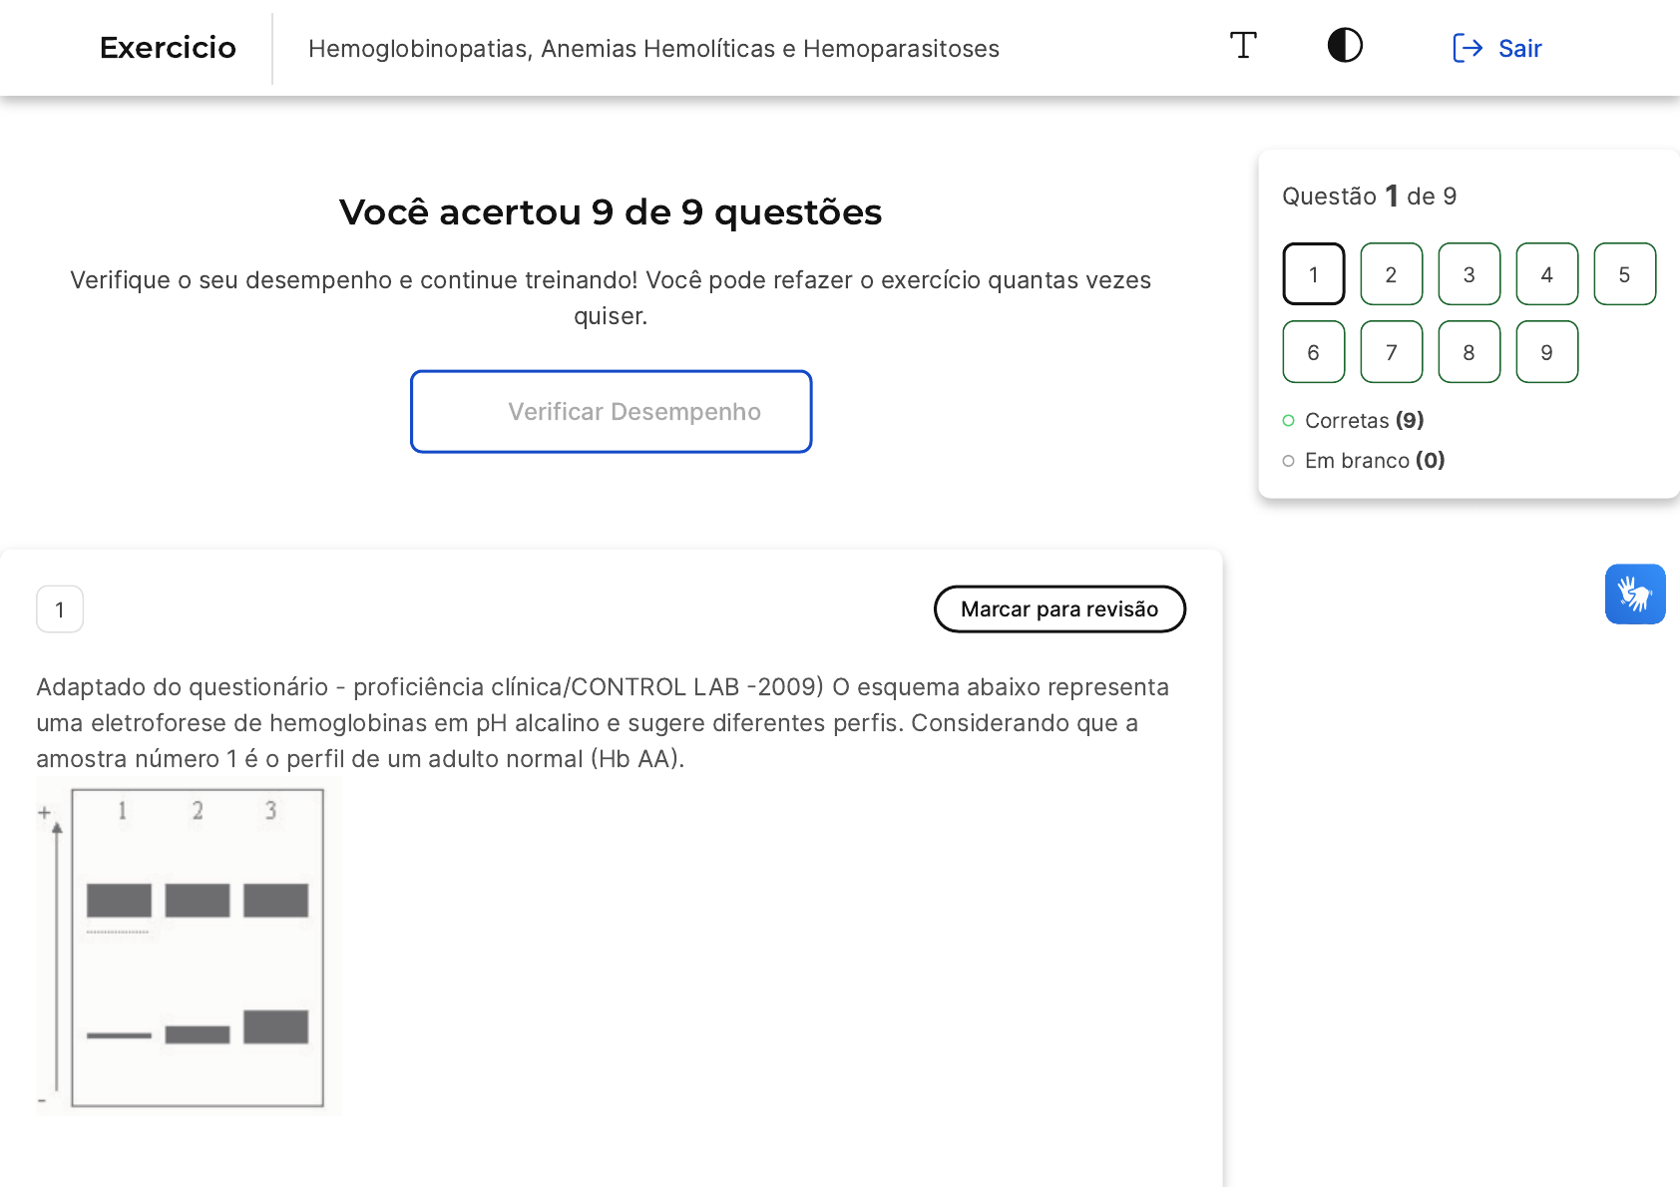Jump to question 9
This screenshot has width=1680, height=1187.
[x=1546, y=352]
